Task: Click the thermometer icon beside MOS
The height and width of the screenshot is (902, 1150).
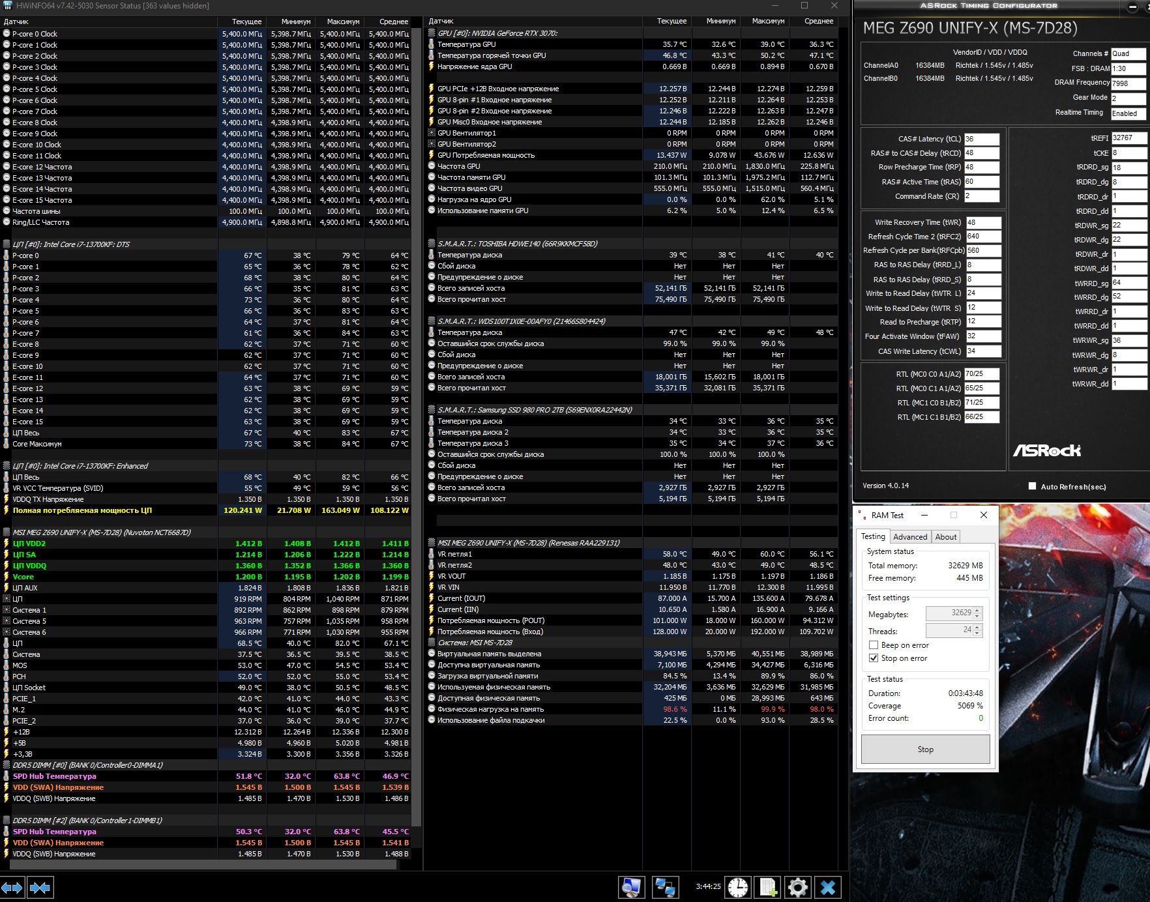Action: click(x=7, y=665)
